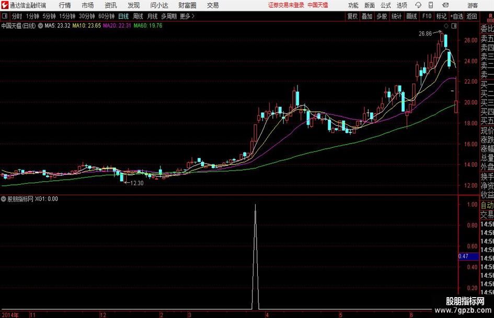Screen dimensions: 494x318
Task: Open the 行情 menu
Action: (x=65, y=5)
